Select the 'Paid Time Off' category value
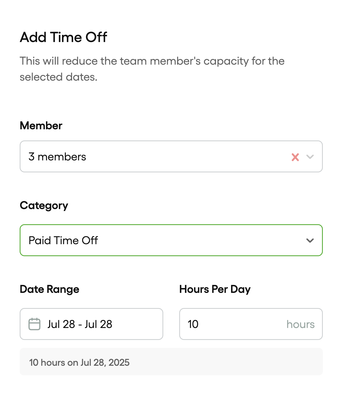This screenshot has width=351, height=399. coord(63,240)
